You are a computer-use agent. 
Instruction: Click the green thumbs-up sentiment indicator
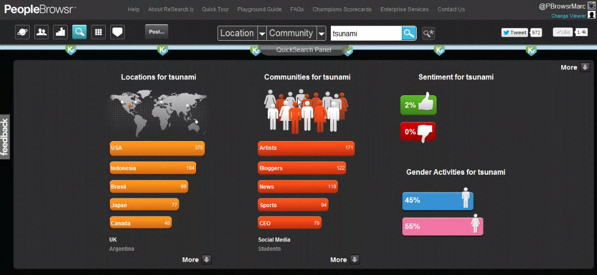(418, 105)
